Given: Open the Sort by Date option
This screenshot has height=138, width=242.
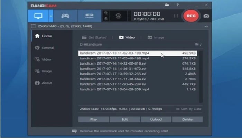Looking at the screenshot, I should click(189, 109).
